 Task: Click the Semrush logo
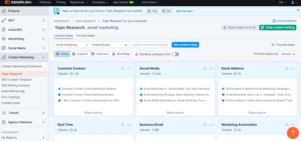[x=18, y=2]
